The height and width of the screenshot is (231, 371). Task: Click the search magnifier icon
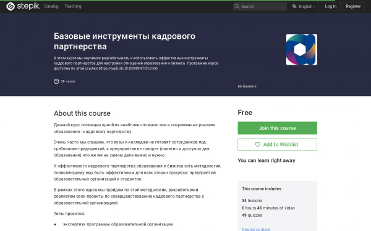tap(237, 6)
